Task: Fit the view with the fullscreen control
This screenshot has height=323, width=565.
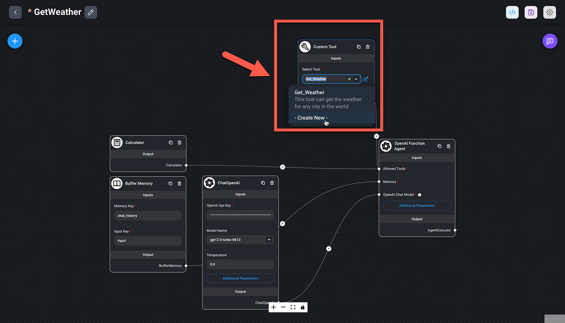Action: 293,307
